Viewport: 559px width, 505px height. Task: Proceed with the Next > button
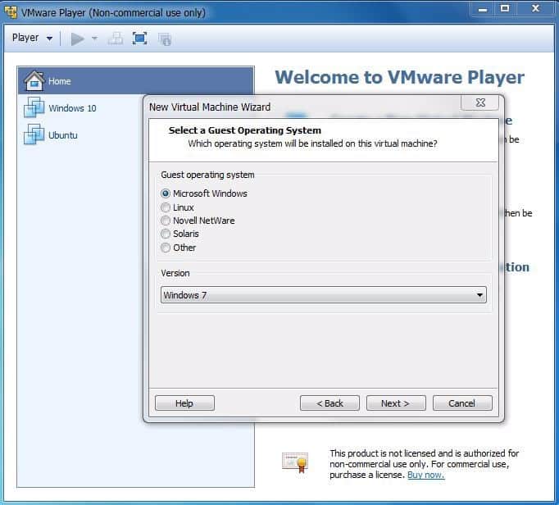coord(396,403)
